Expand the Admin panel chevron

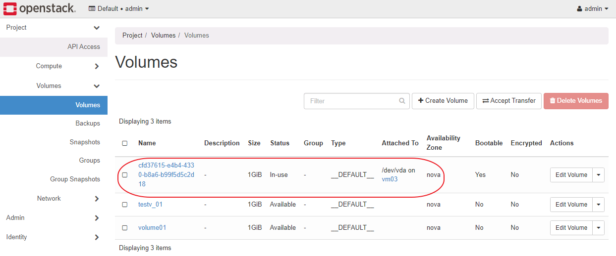(x=97, y=218)
